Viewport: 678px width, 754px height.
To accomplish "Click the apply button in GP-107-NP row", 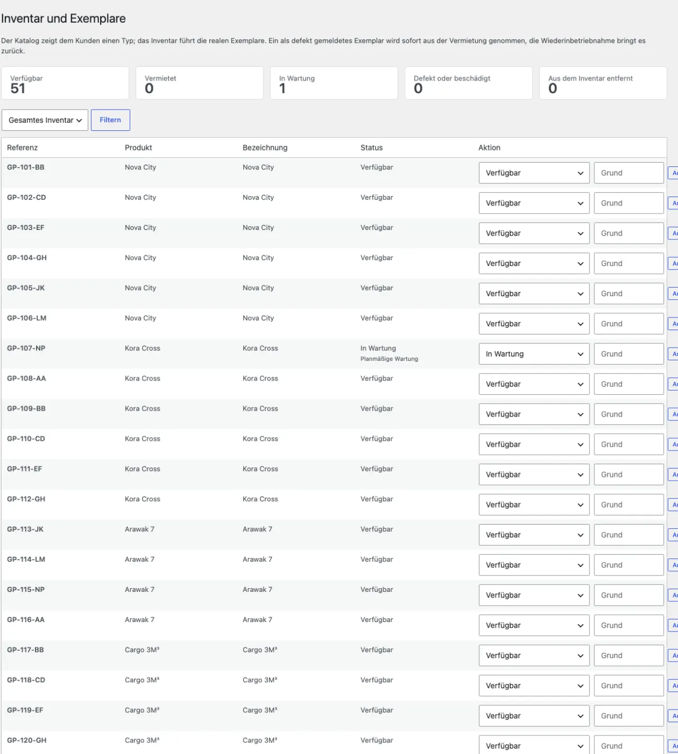I will pyautogui.click(x=673, y=354).
